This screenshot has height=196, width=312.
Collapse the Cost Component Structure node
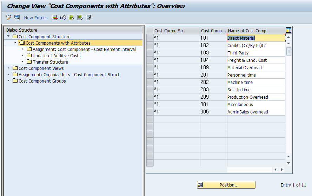(x=8, y=36)
